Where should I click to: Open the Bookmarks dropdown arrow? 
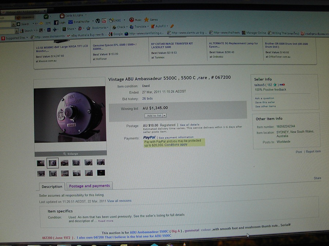[107, 28]
